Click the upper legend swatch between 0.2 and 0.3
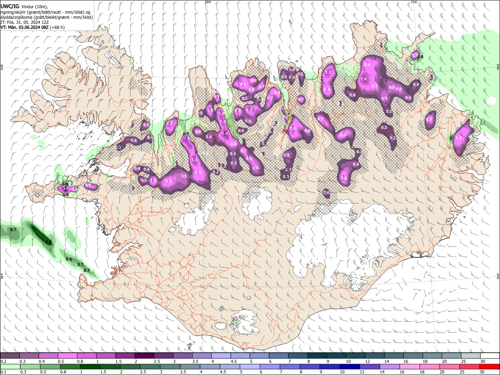This screenshot has height=375, width=500. tap(10, 355)
